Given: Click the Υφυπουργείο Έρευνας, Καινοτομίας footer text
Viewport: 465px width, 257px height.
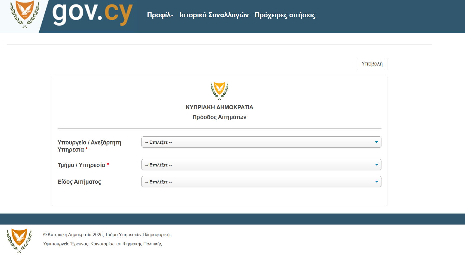Looking at the screenshot, I should [103, 244].
